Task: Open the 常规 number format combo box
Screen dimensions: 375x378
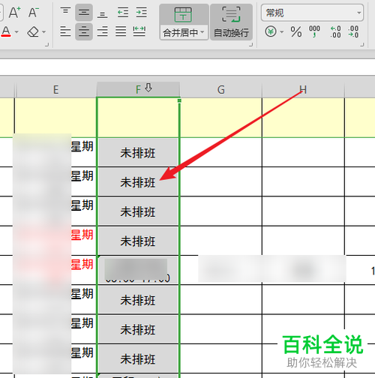Action: [312, 13]
